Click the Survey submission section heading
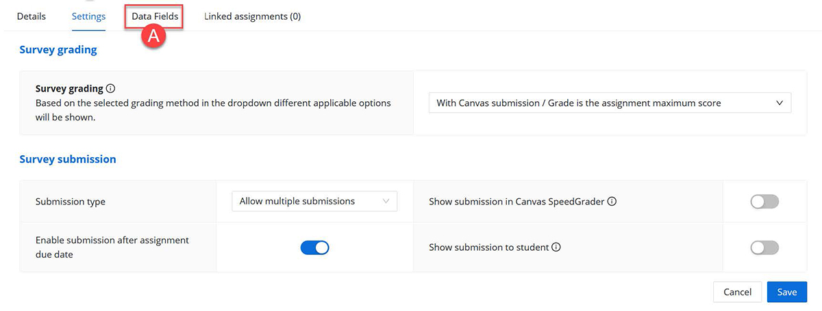 68,159
